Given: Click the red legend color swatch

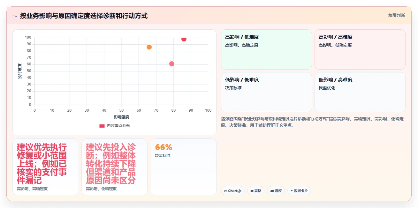Looking at the screenshot, I should pos(102,126).
